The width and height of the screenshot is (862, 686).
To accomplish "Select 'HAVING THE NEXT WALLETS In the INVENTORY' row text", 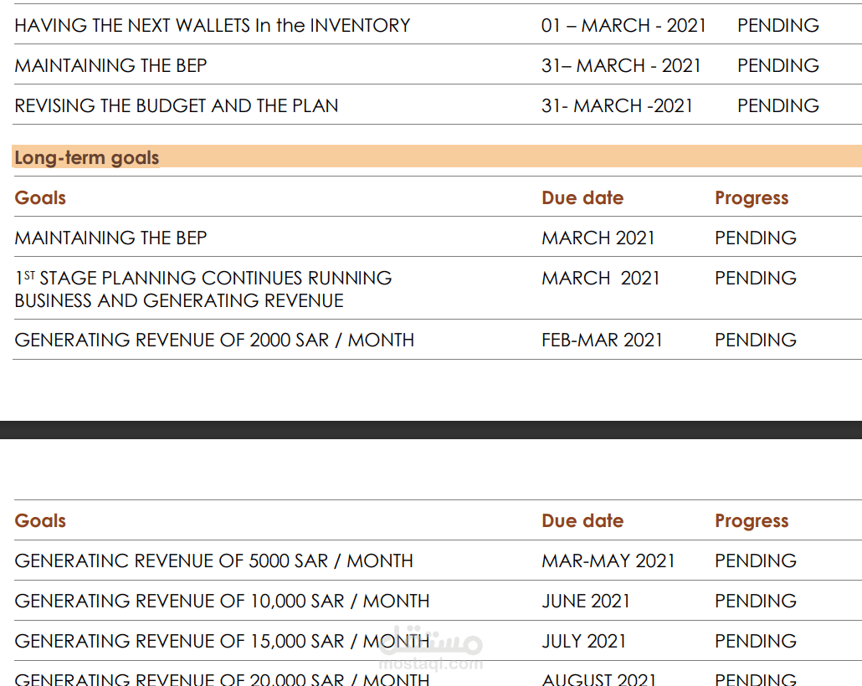I will [213, 25].
